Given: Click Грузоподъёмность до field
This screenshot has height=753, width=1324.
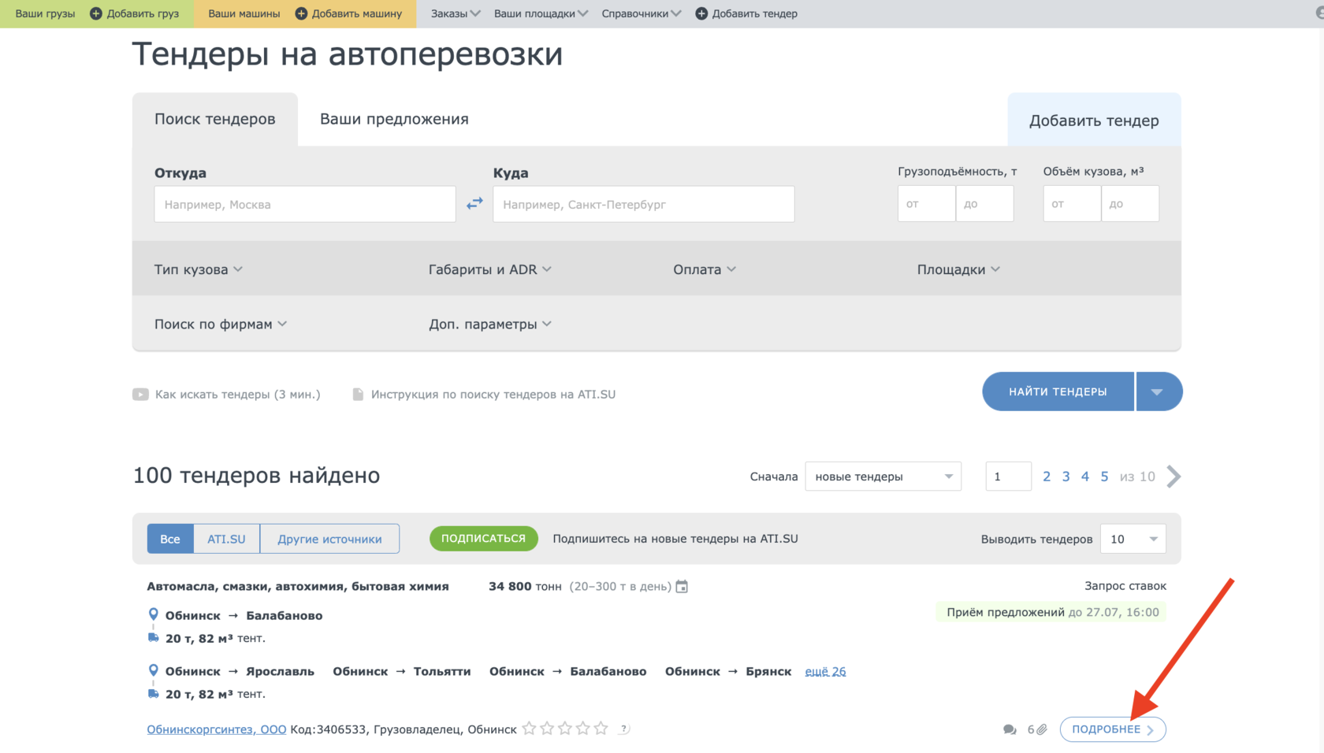Looking at the screenshot, I should (x=985, y=204).
